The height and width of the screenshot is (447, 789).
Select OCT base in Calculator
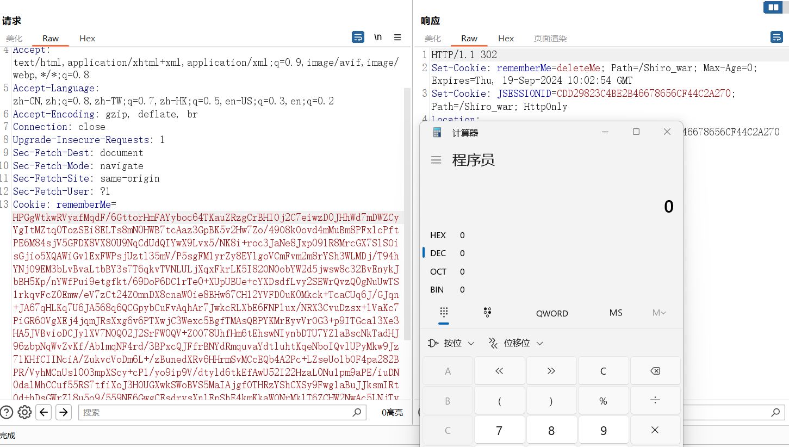(438, 271)
